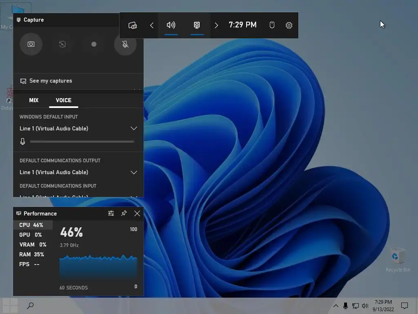Click the previous widgets left chevron
Image resolution: width=418 pixels, height=314 pixels.
click(x=152, y=25)
